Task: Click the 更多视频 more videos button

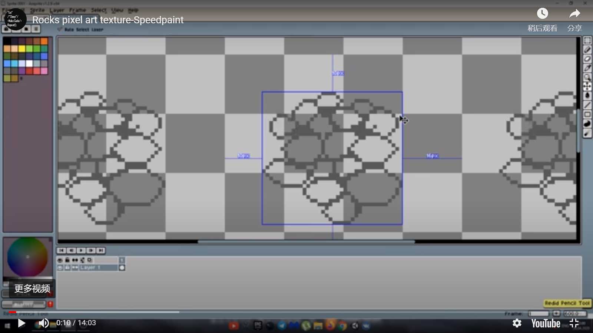Action: tap(32, 288)
